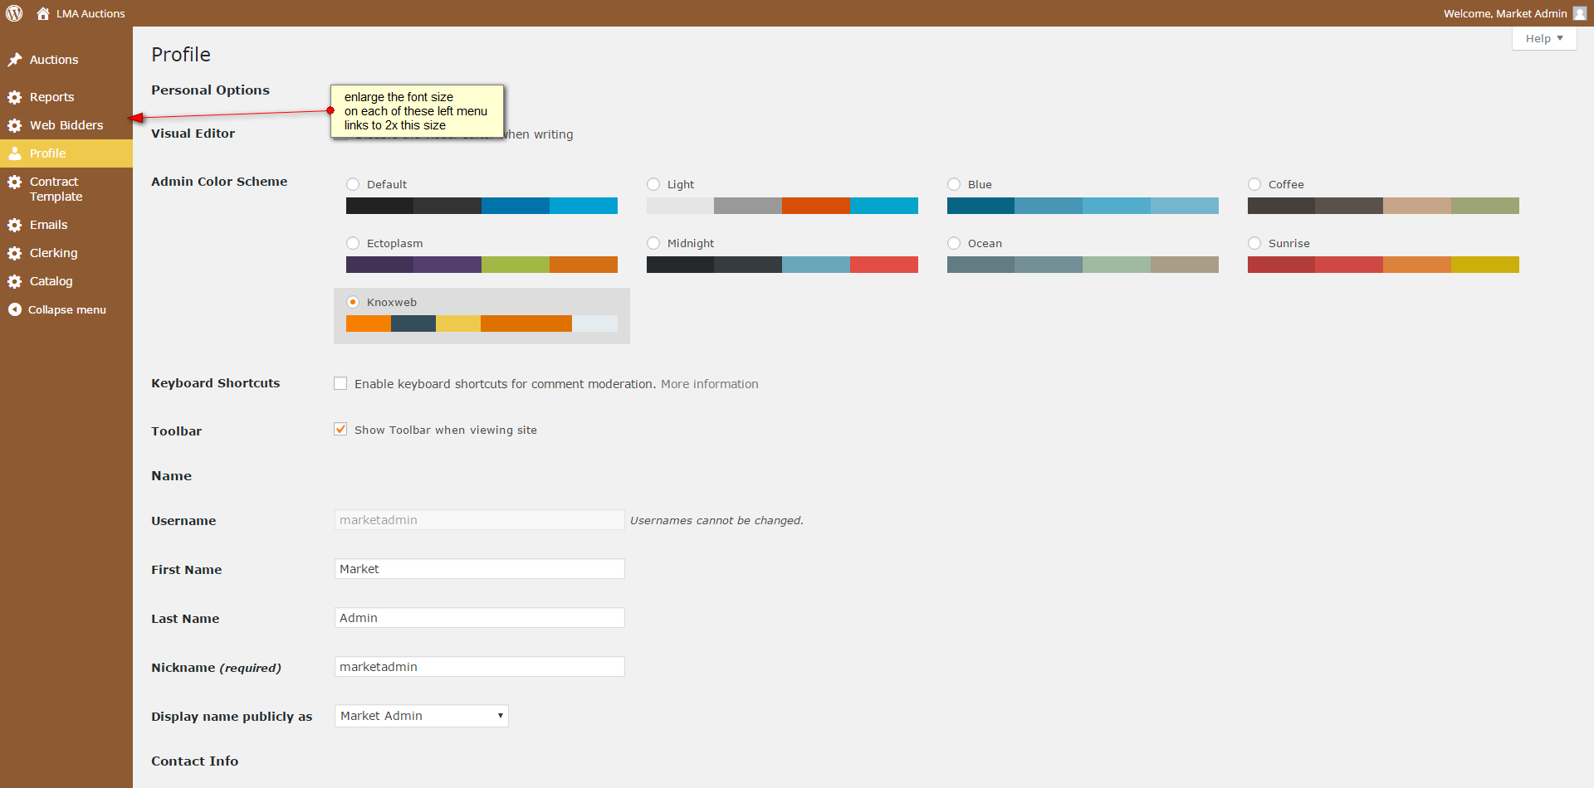Screen dimensions: 1594x788
Task: Select the Blue color scheme radio button
Action: coord(954,184)
